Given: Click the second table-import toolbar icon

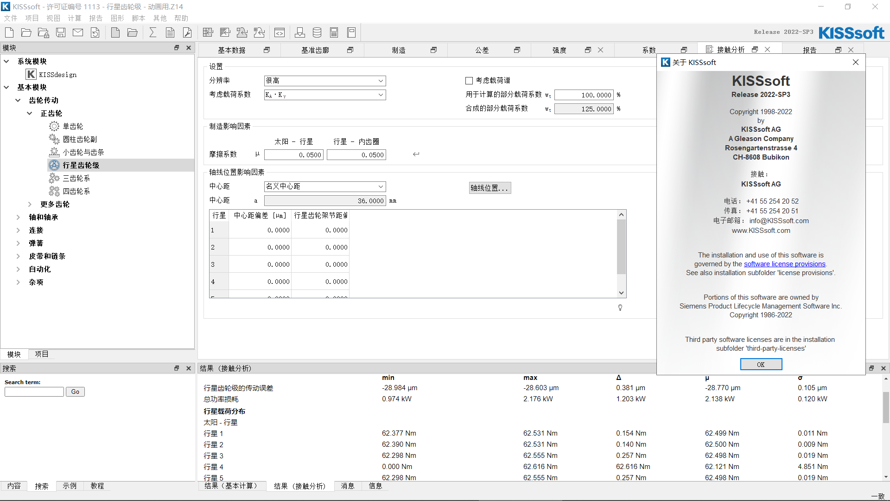Looking at the screenshot, I should click(x=225, y=32).
